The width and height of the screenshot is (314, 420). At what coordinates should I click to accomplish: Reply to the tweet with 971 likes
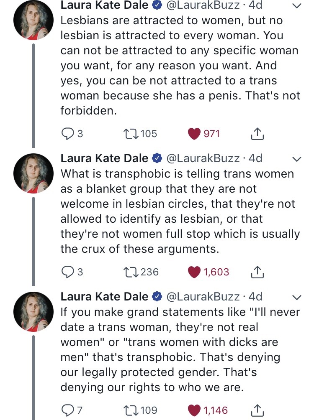[x=67, y=134]
